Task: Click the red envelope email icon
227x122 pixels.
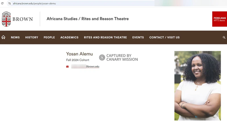Action: pyautogui.click(x=68, y=67)
